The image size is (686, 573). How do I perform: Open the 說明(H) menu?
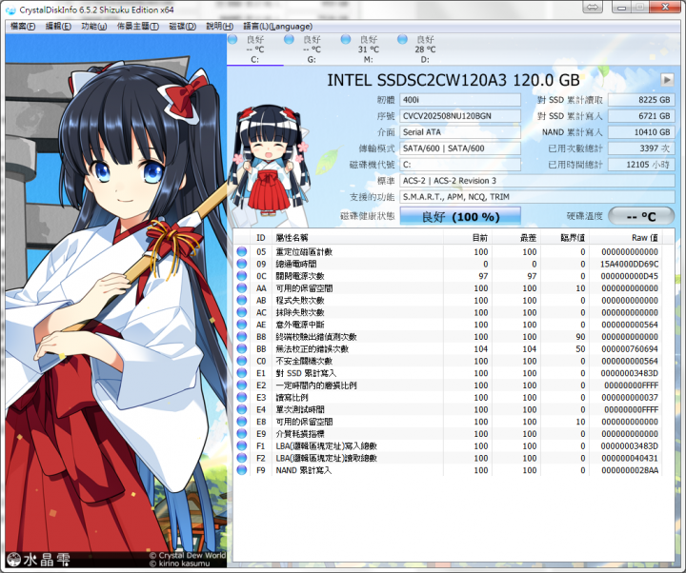[x=220, y=27]
